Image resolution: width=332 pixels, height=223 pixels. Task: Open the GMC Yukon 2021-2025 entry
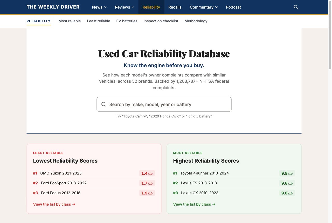click(x=61, y=173)
